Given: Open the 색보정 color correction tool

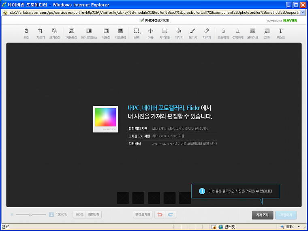Looking at the screenshot, I should (x=106, y=33).
